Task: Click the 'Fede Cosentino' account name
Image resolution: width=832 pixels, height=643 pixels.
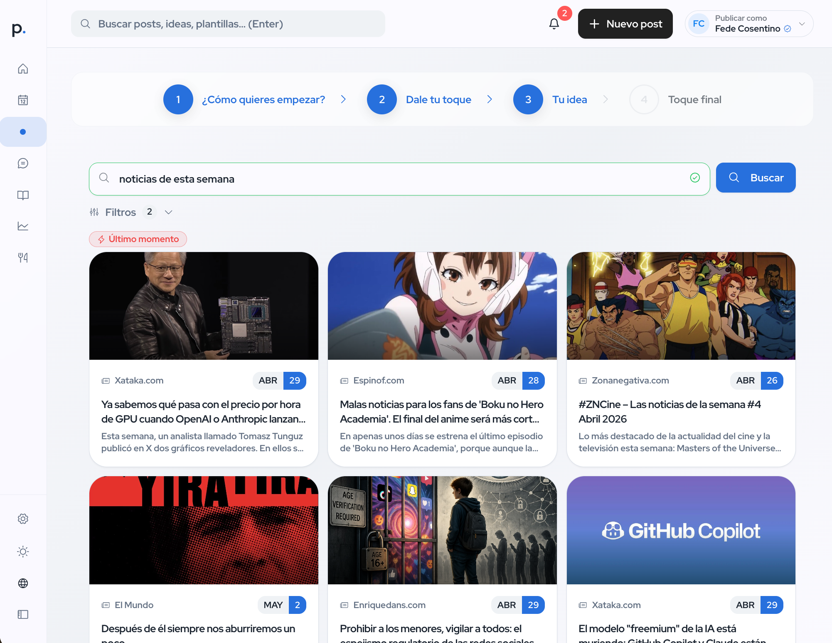Action: click(x=747, y=29)
